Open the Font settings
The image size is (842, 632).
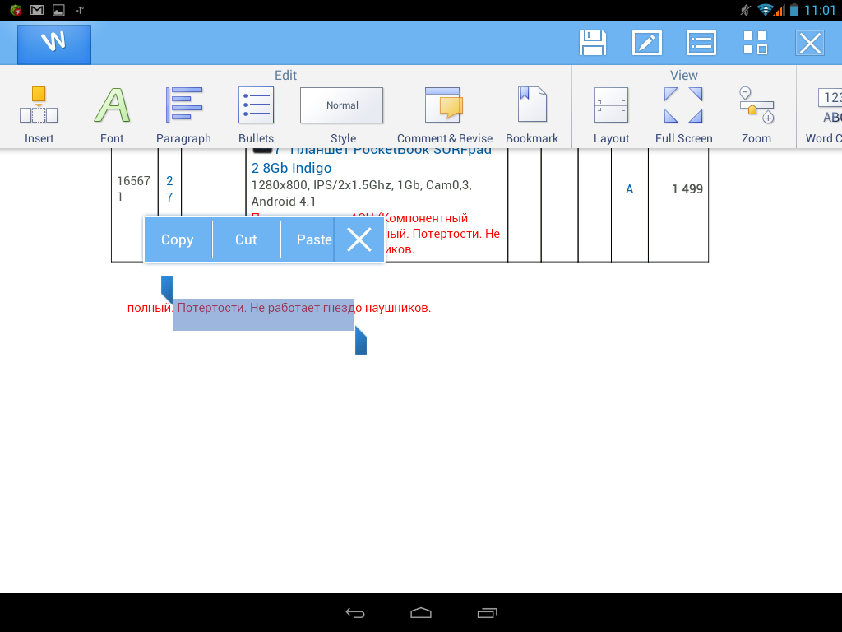point(112,114)
